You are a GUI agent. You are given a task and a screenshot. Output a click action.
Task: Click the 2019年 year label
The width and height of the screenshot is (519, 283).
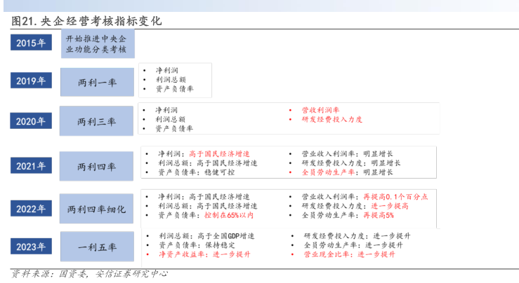pyautogui.click(x=30, y=81)
